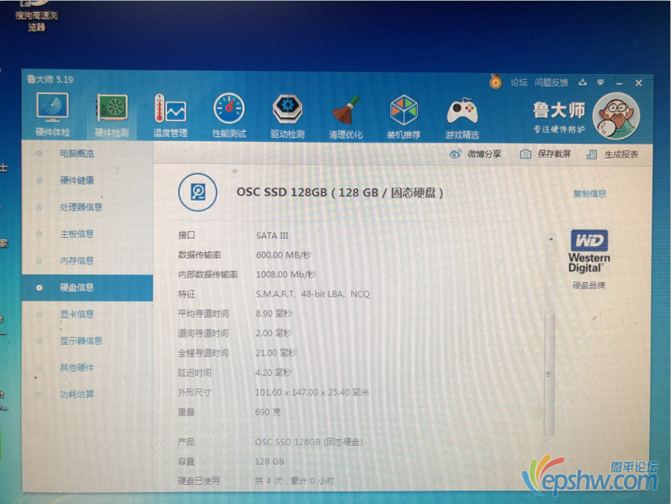
Task: Click the disk info scrollbar thumb
Action: tap(549, 374)
